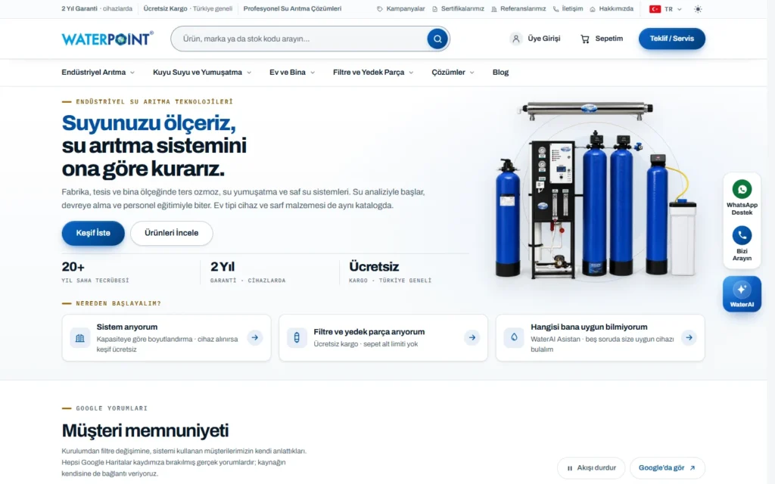Image resolution: width=775 pixels, height=484 pixels.
Task: Open Hangisi bana uygun bilmiyorum title
Action: [589, 327]
